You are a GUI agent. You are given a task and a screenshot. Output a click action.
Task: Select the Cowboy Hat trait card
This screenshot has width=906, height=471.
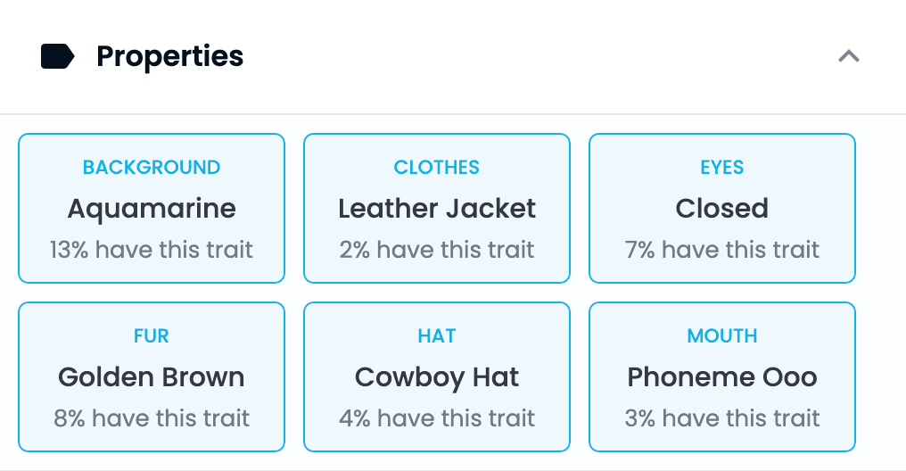437,376
